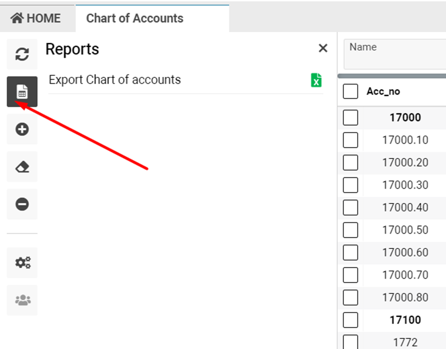Click Export Chart of accounts link
The width and height of the screenshot is (446, 349).
[x=115, y=80]
